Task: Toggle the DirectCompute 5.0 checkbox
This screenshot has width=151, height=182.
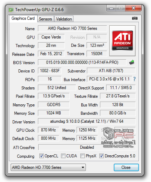Action: [x=101, y=156]
